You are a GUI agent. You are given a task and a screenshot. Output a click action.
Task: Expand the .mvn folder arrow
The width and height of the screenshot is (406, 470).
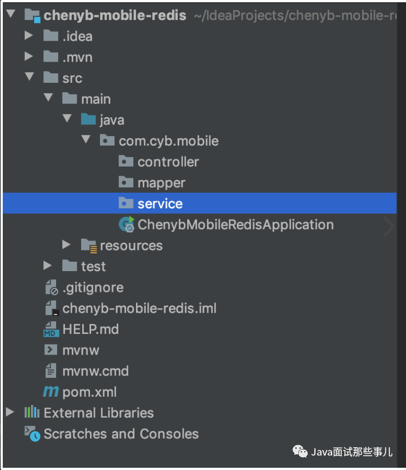(29, 57)
